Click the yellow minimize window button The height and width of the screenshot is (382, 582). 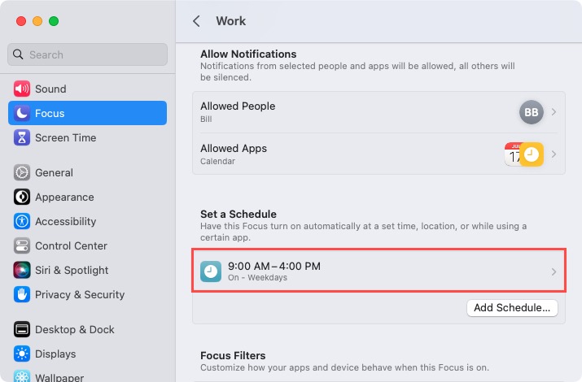pyautogui.click(x=37, y=21)
